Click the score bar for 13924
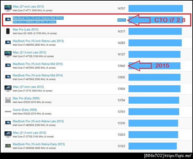 tap(154, 89)
